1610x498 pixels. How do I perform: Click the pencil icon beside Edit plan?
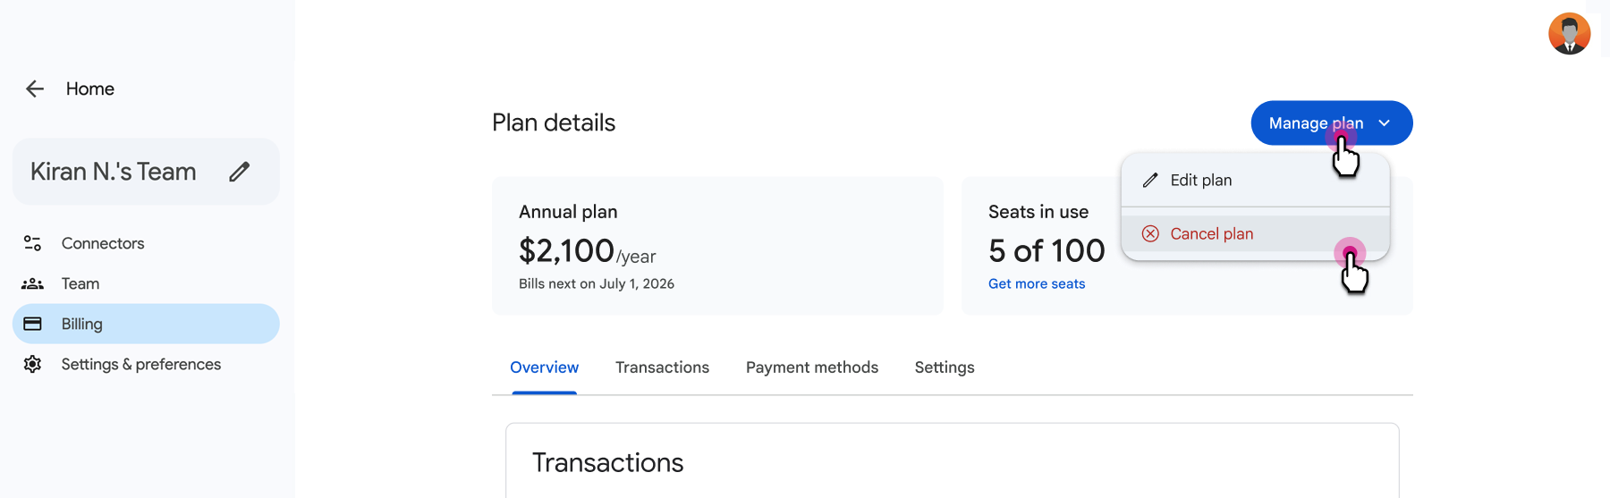(x=1150, y=181)
